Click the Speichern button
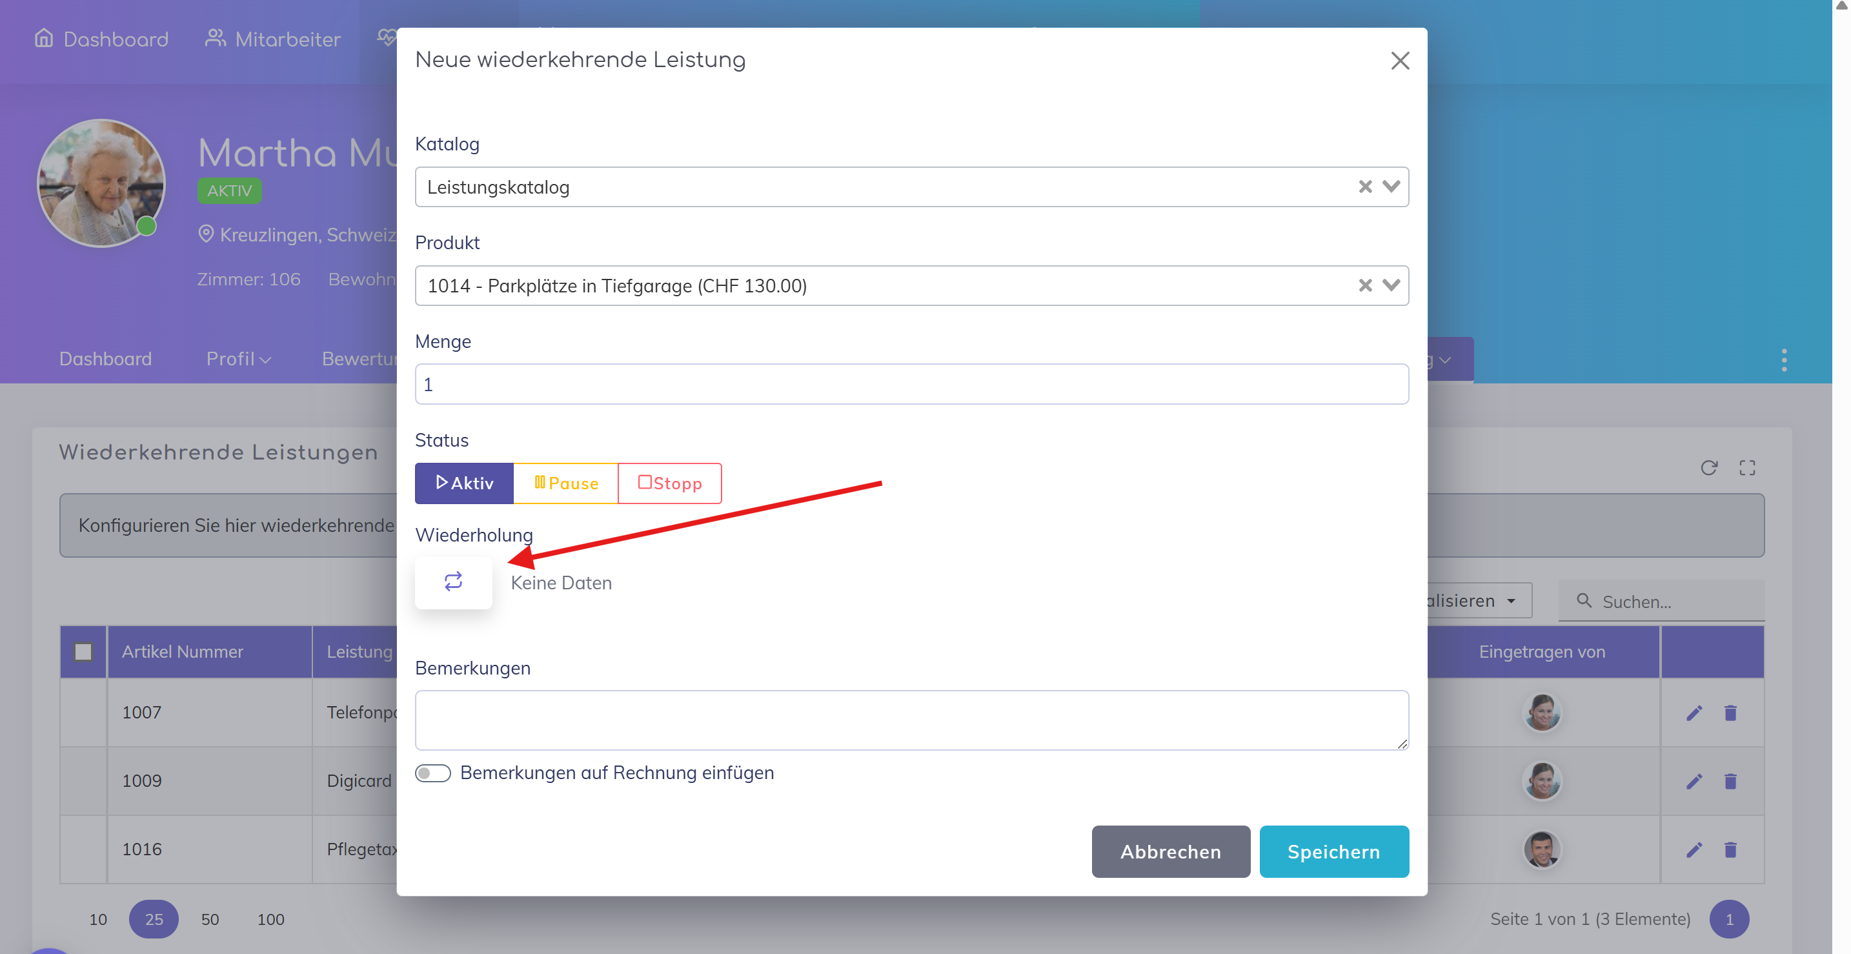Image resolution: width=1851 pixels, height=954 pixels. 1333,851
